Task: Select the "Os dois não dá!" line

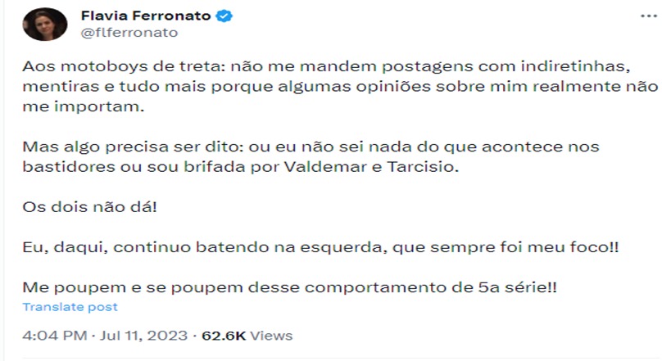Action: pos(89,206)
